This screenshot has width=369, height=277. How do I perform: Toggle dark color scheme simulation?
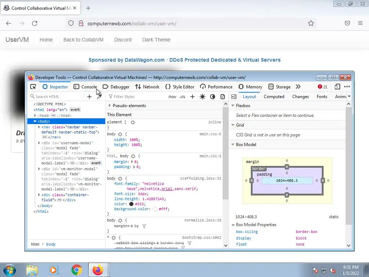213,97
